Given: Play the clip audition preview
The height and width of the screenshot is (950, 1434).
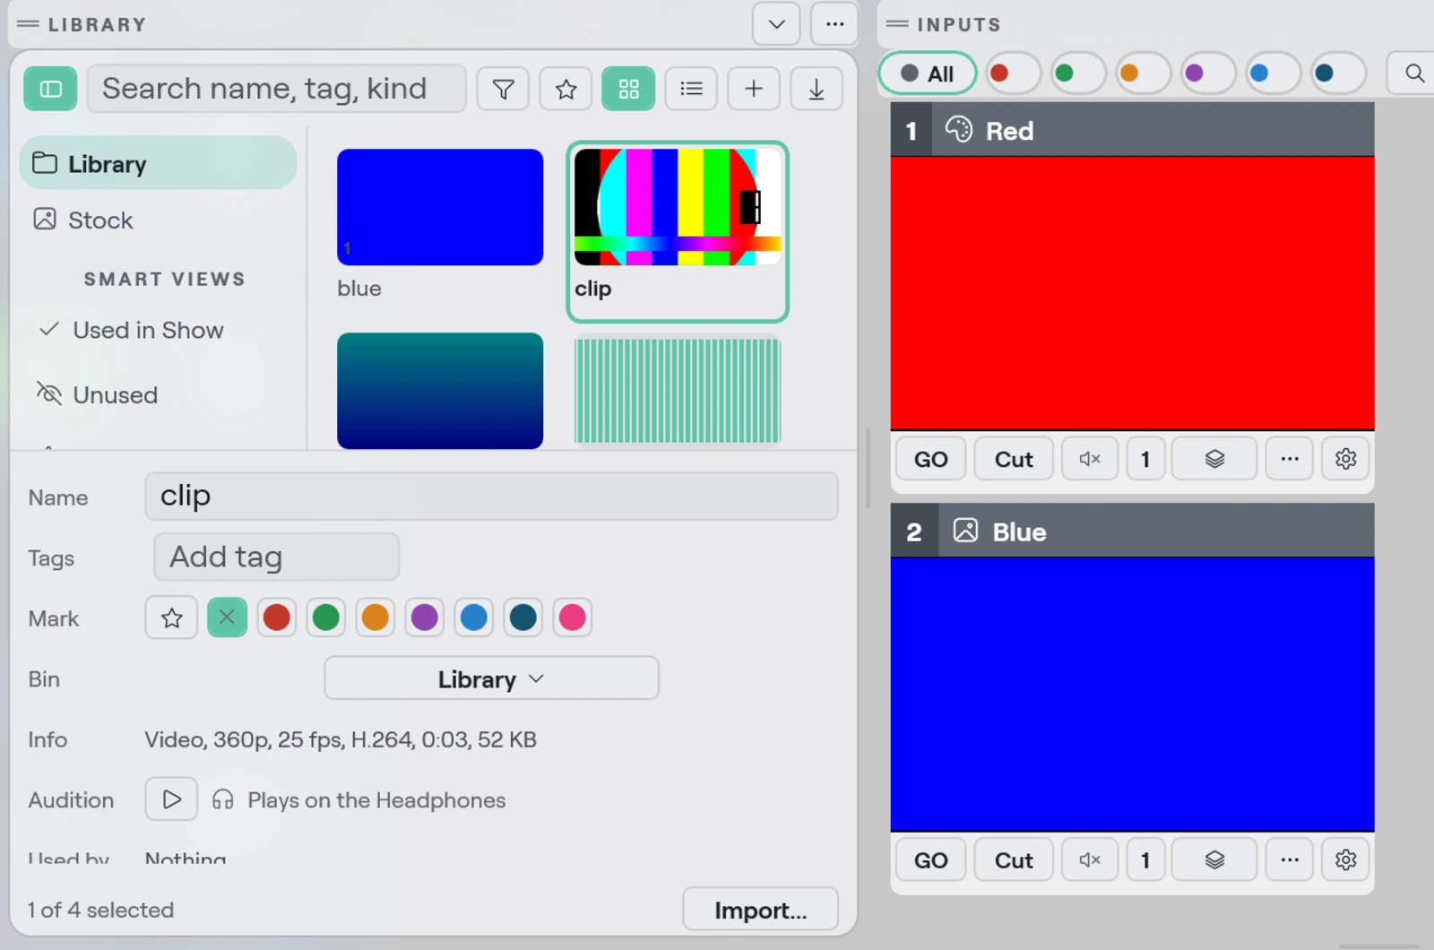Looking at the screenshot, I should (171, 799).
